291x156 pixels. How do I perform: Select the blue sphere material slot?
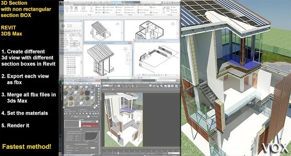[x=92, y=93]
